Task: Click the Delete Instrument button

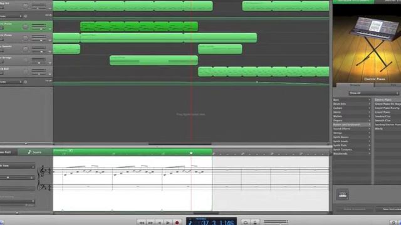Action: point(355,209)
